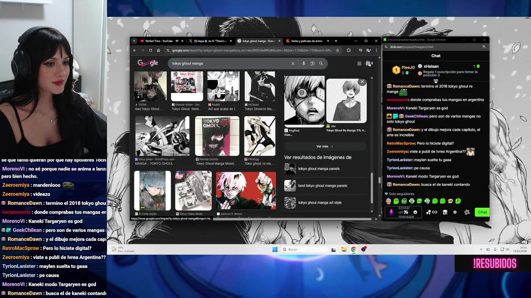Open the Google account avatar

(x=369, y=63)
